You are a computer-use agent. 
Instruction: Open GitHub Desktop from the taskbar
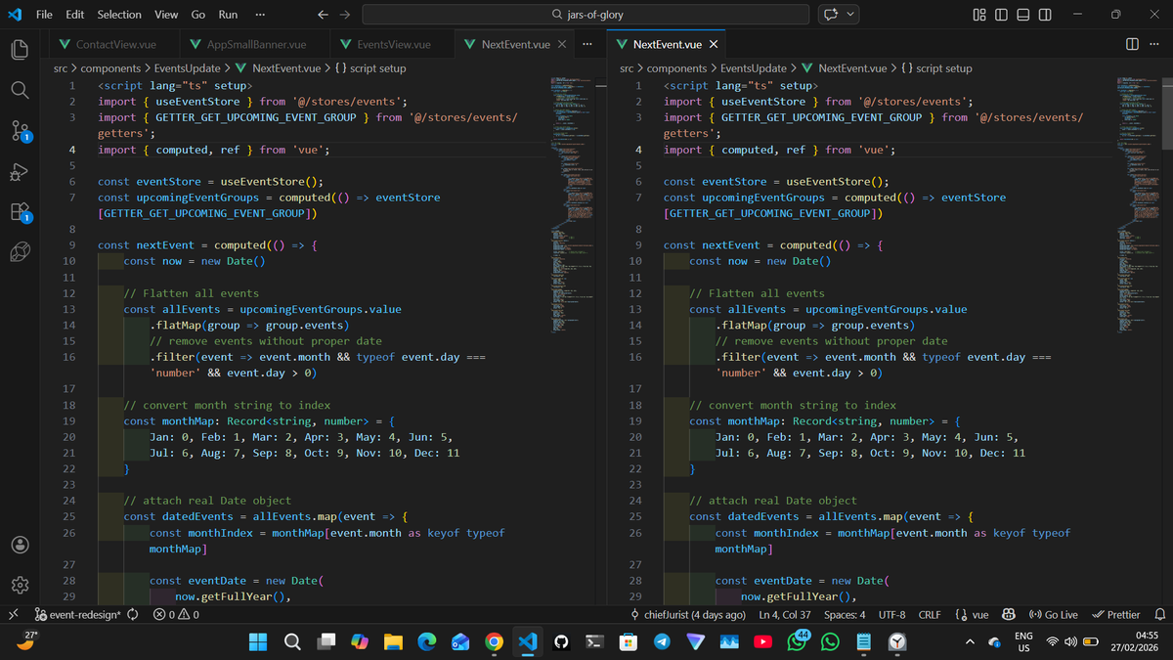(x=561, y=641)
